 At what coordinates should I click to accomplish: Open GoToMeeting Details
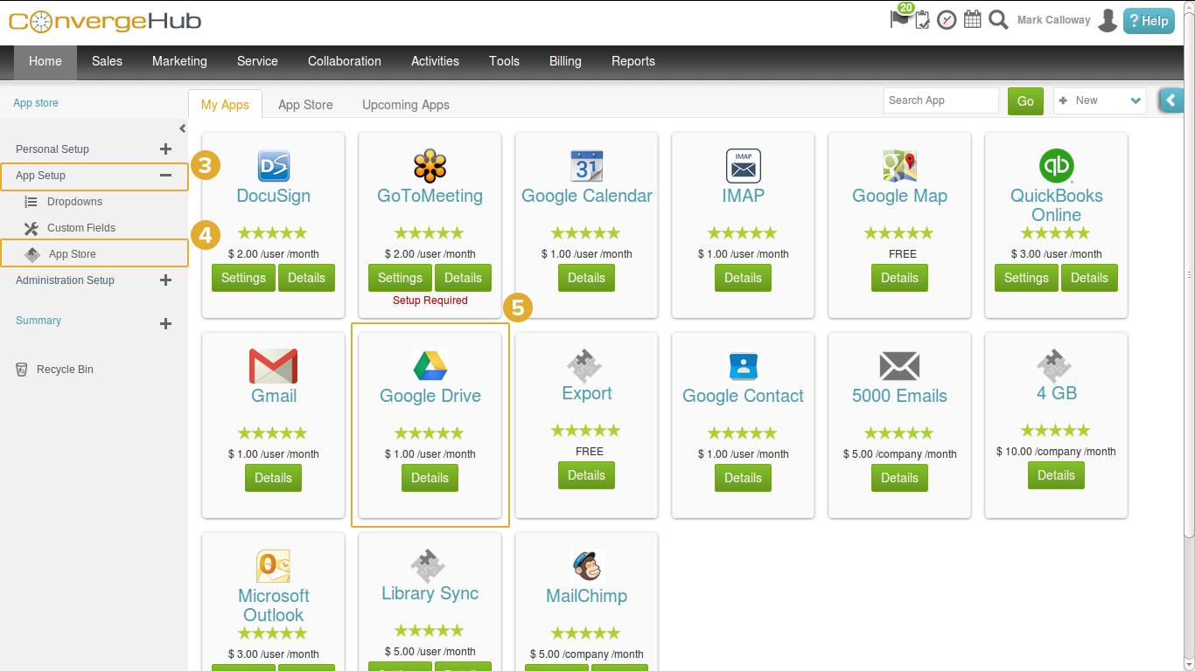[x=463, y=278]
